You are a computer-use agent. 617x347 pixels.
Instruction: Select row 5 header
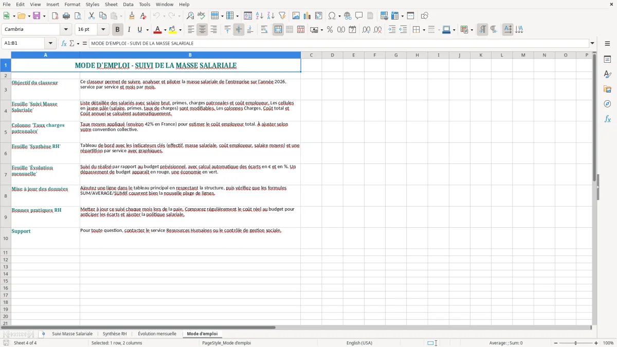point(6,132)
